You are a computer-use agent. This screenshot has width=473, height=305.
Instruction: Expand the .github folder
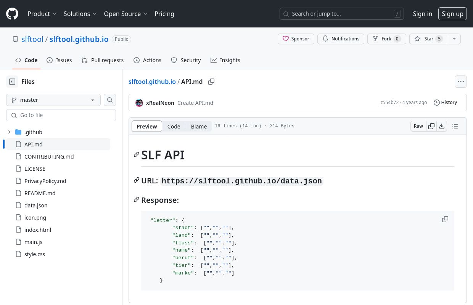point(9,132)
